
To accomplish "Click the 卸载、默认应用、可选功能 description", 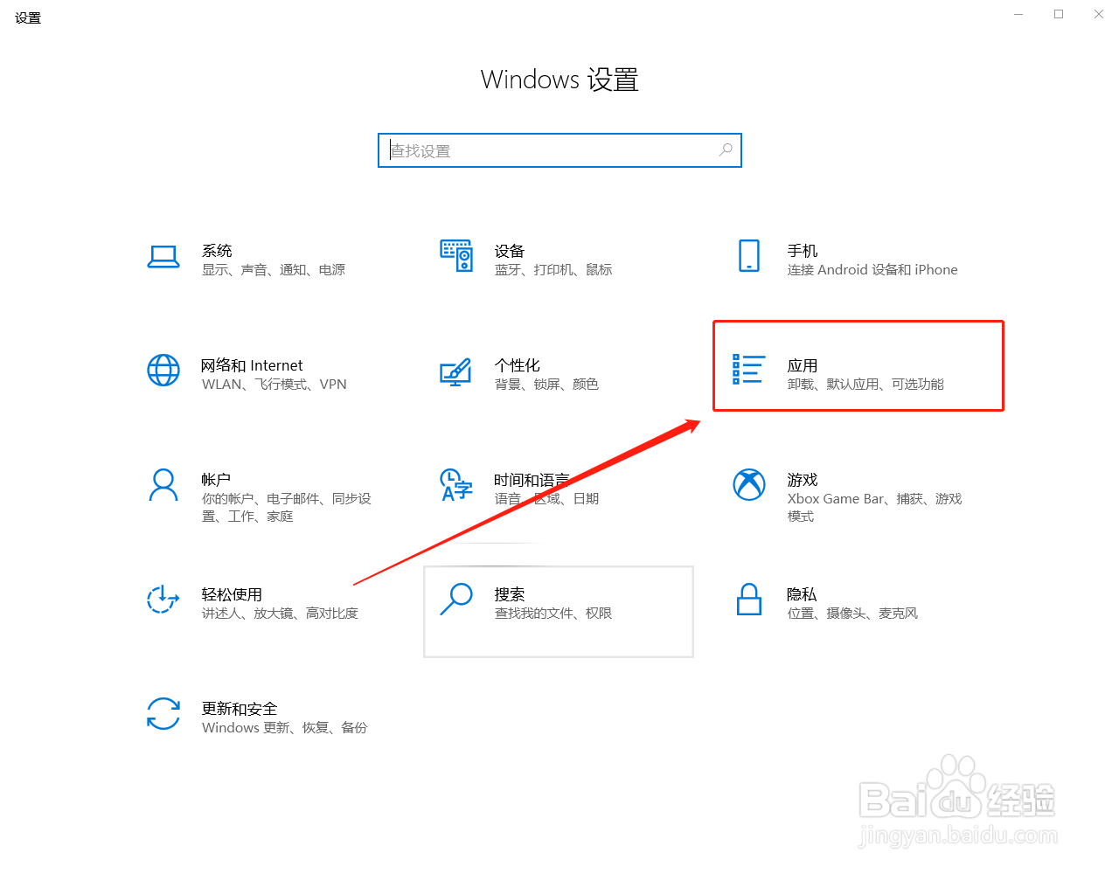I will click(x=865, y=385).
